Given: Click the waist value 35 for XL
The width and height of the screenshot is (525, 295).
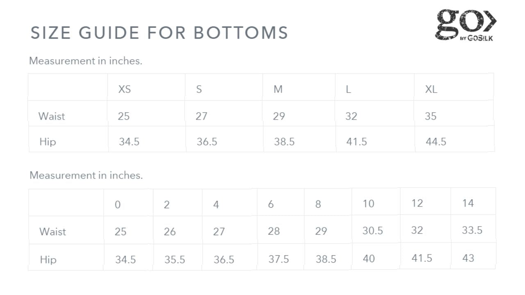Looking at the screenshot, I should tap(431, 116).
